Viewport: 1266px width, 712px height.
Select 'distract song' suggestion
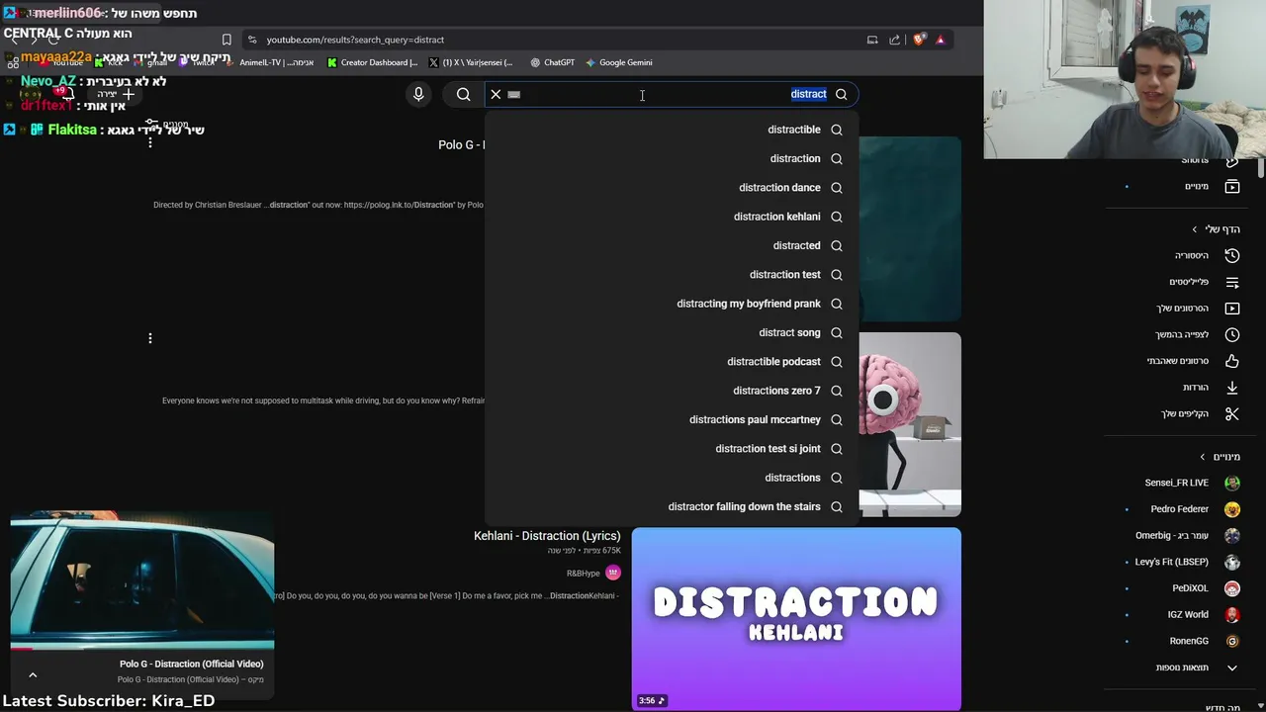pos(672,332)
